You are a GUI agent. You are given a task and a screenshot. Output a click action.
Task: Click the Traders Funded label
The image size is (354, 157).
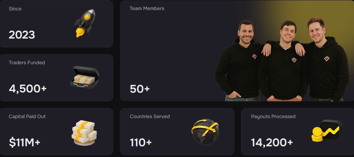click(x=27, y=62)
